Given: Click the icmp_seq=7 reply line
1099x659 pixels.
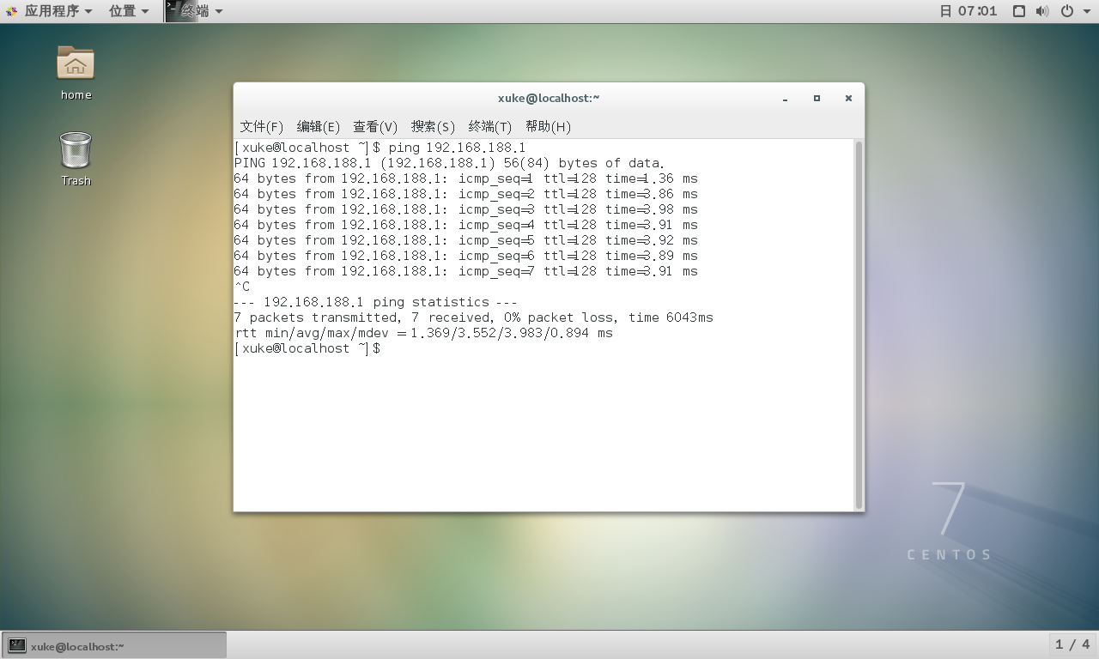Looking at the screenshot, I should [465, 271].
